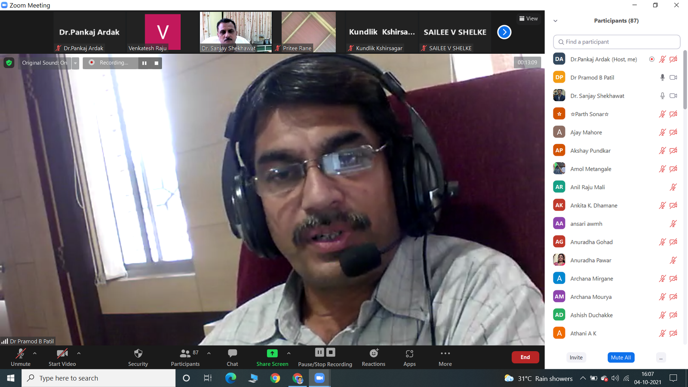Open Original Sound dropdown arrow
The height and width of the screenshot is (387, 688).
[75, 63]
